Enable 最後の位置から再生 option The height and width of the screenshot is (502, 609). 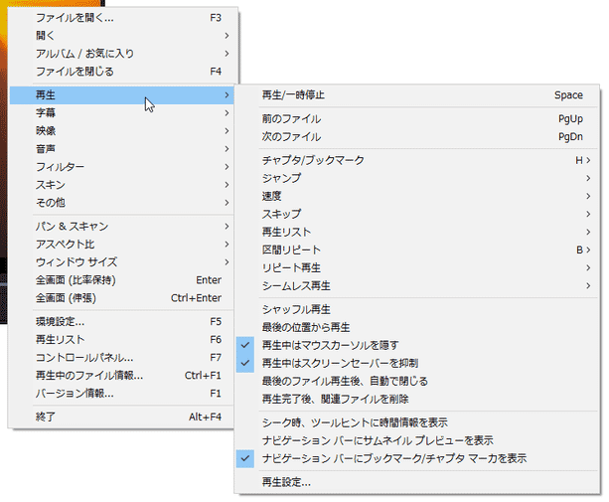pos(306,327)
